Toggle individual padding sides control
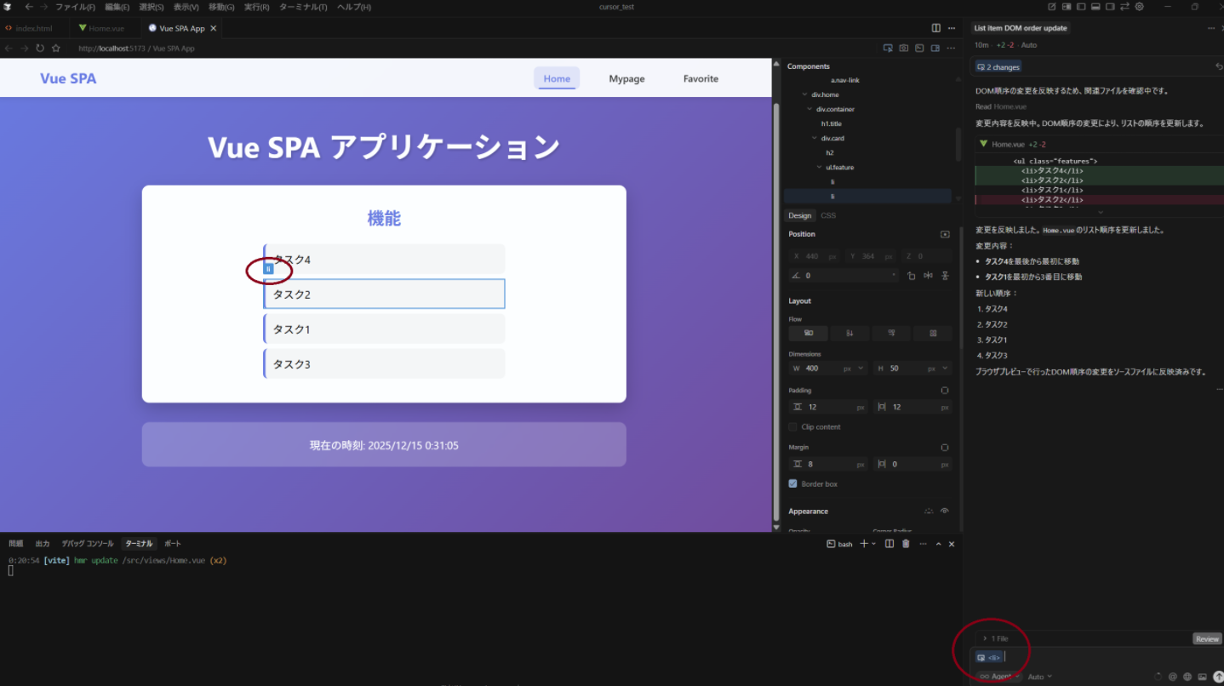Viewport: 1224px width, 686px height. coord(945,391)
